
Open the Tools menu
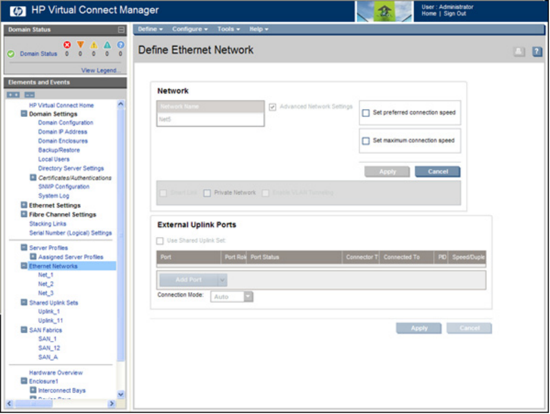(228, 29)
